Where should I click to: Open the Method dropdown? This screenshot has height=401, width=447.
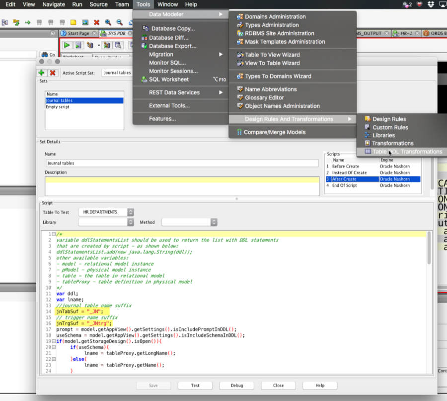pyautogui.click(x=189, y=222)
